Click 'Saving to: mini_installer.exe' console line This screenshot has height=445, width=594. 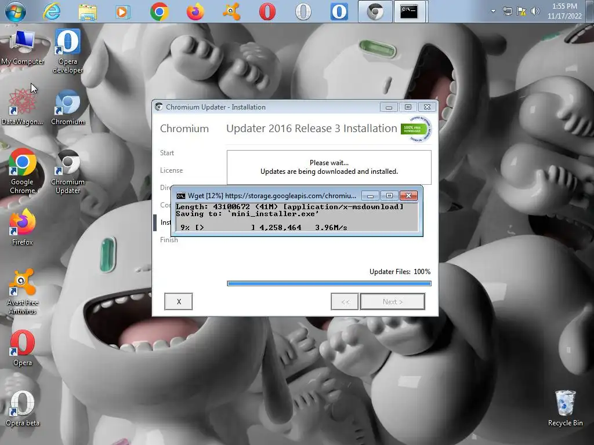(x=247, y=214)
